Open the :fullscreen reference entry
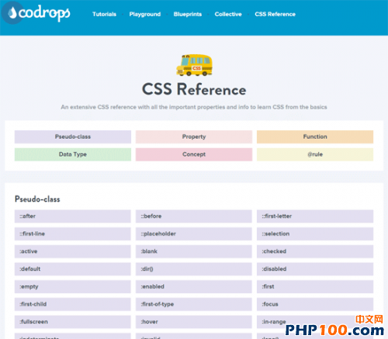This screenshot has height=339, width=388. click(x=73, y=322)
